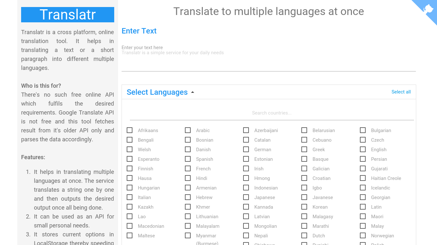Enable the Dutch checkbox
The image size is (437, 245).
[x=304, y=235]
